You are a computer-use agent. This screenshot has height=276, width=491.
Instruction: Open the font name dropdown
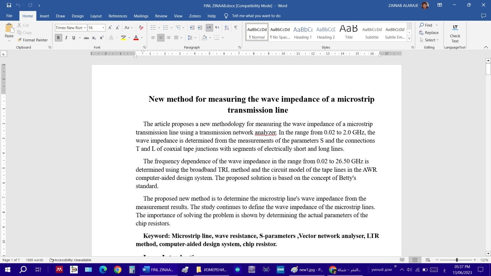[85, 28]
